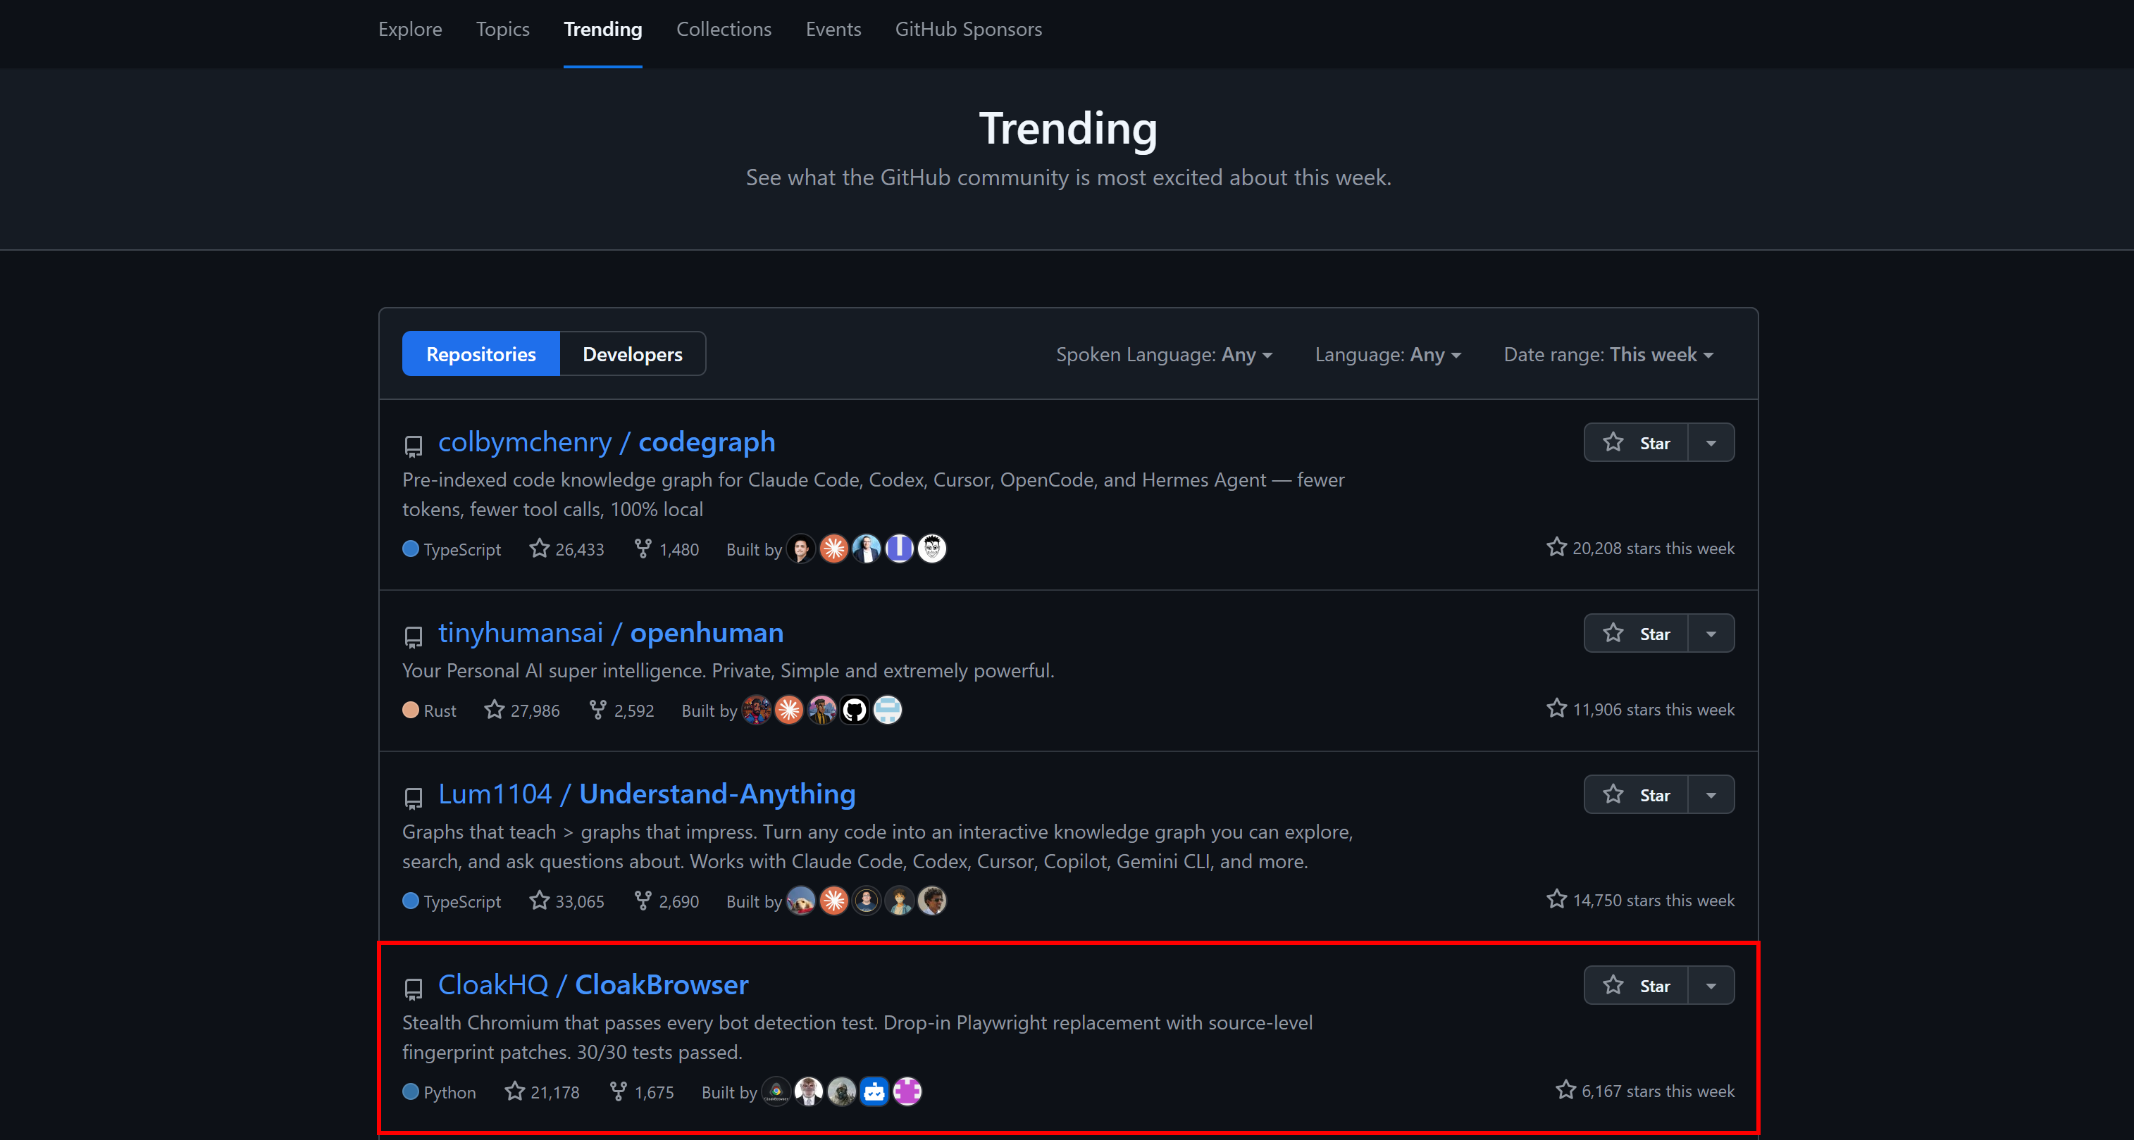Open colbymchenry / codegraph repository link

coord(607,442)
